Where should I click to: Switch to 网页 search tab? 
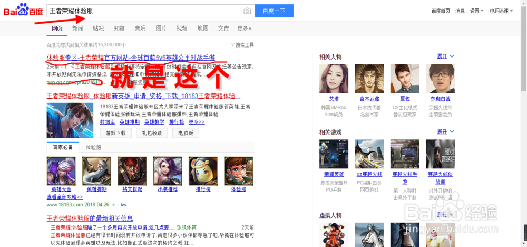click(x=57, y=28)
